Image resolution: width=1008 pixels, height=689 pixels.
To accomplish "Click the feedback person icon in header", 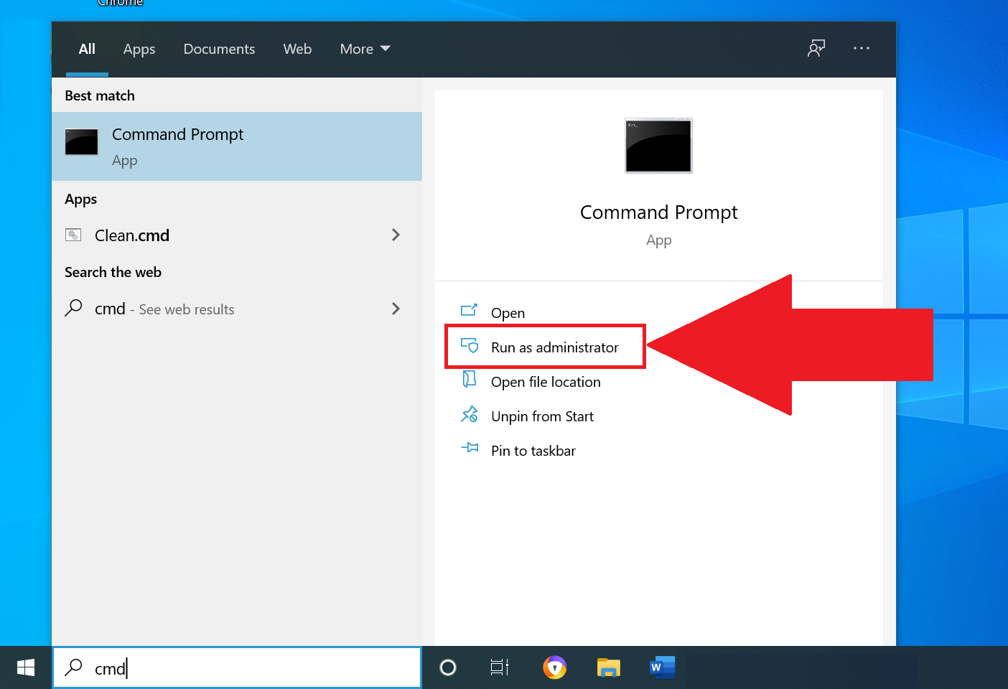I will coord(816,48).
